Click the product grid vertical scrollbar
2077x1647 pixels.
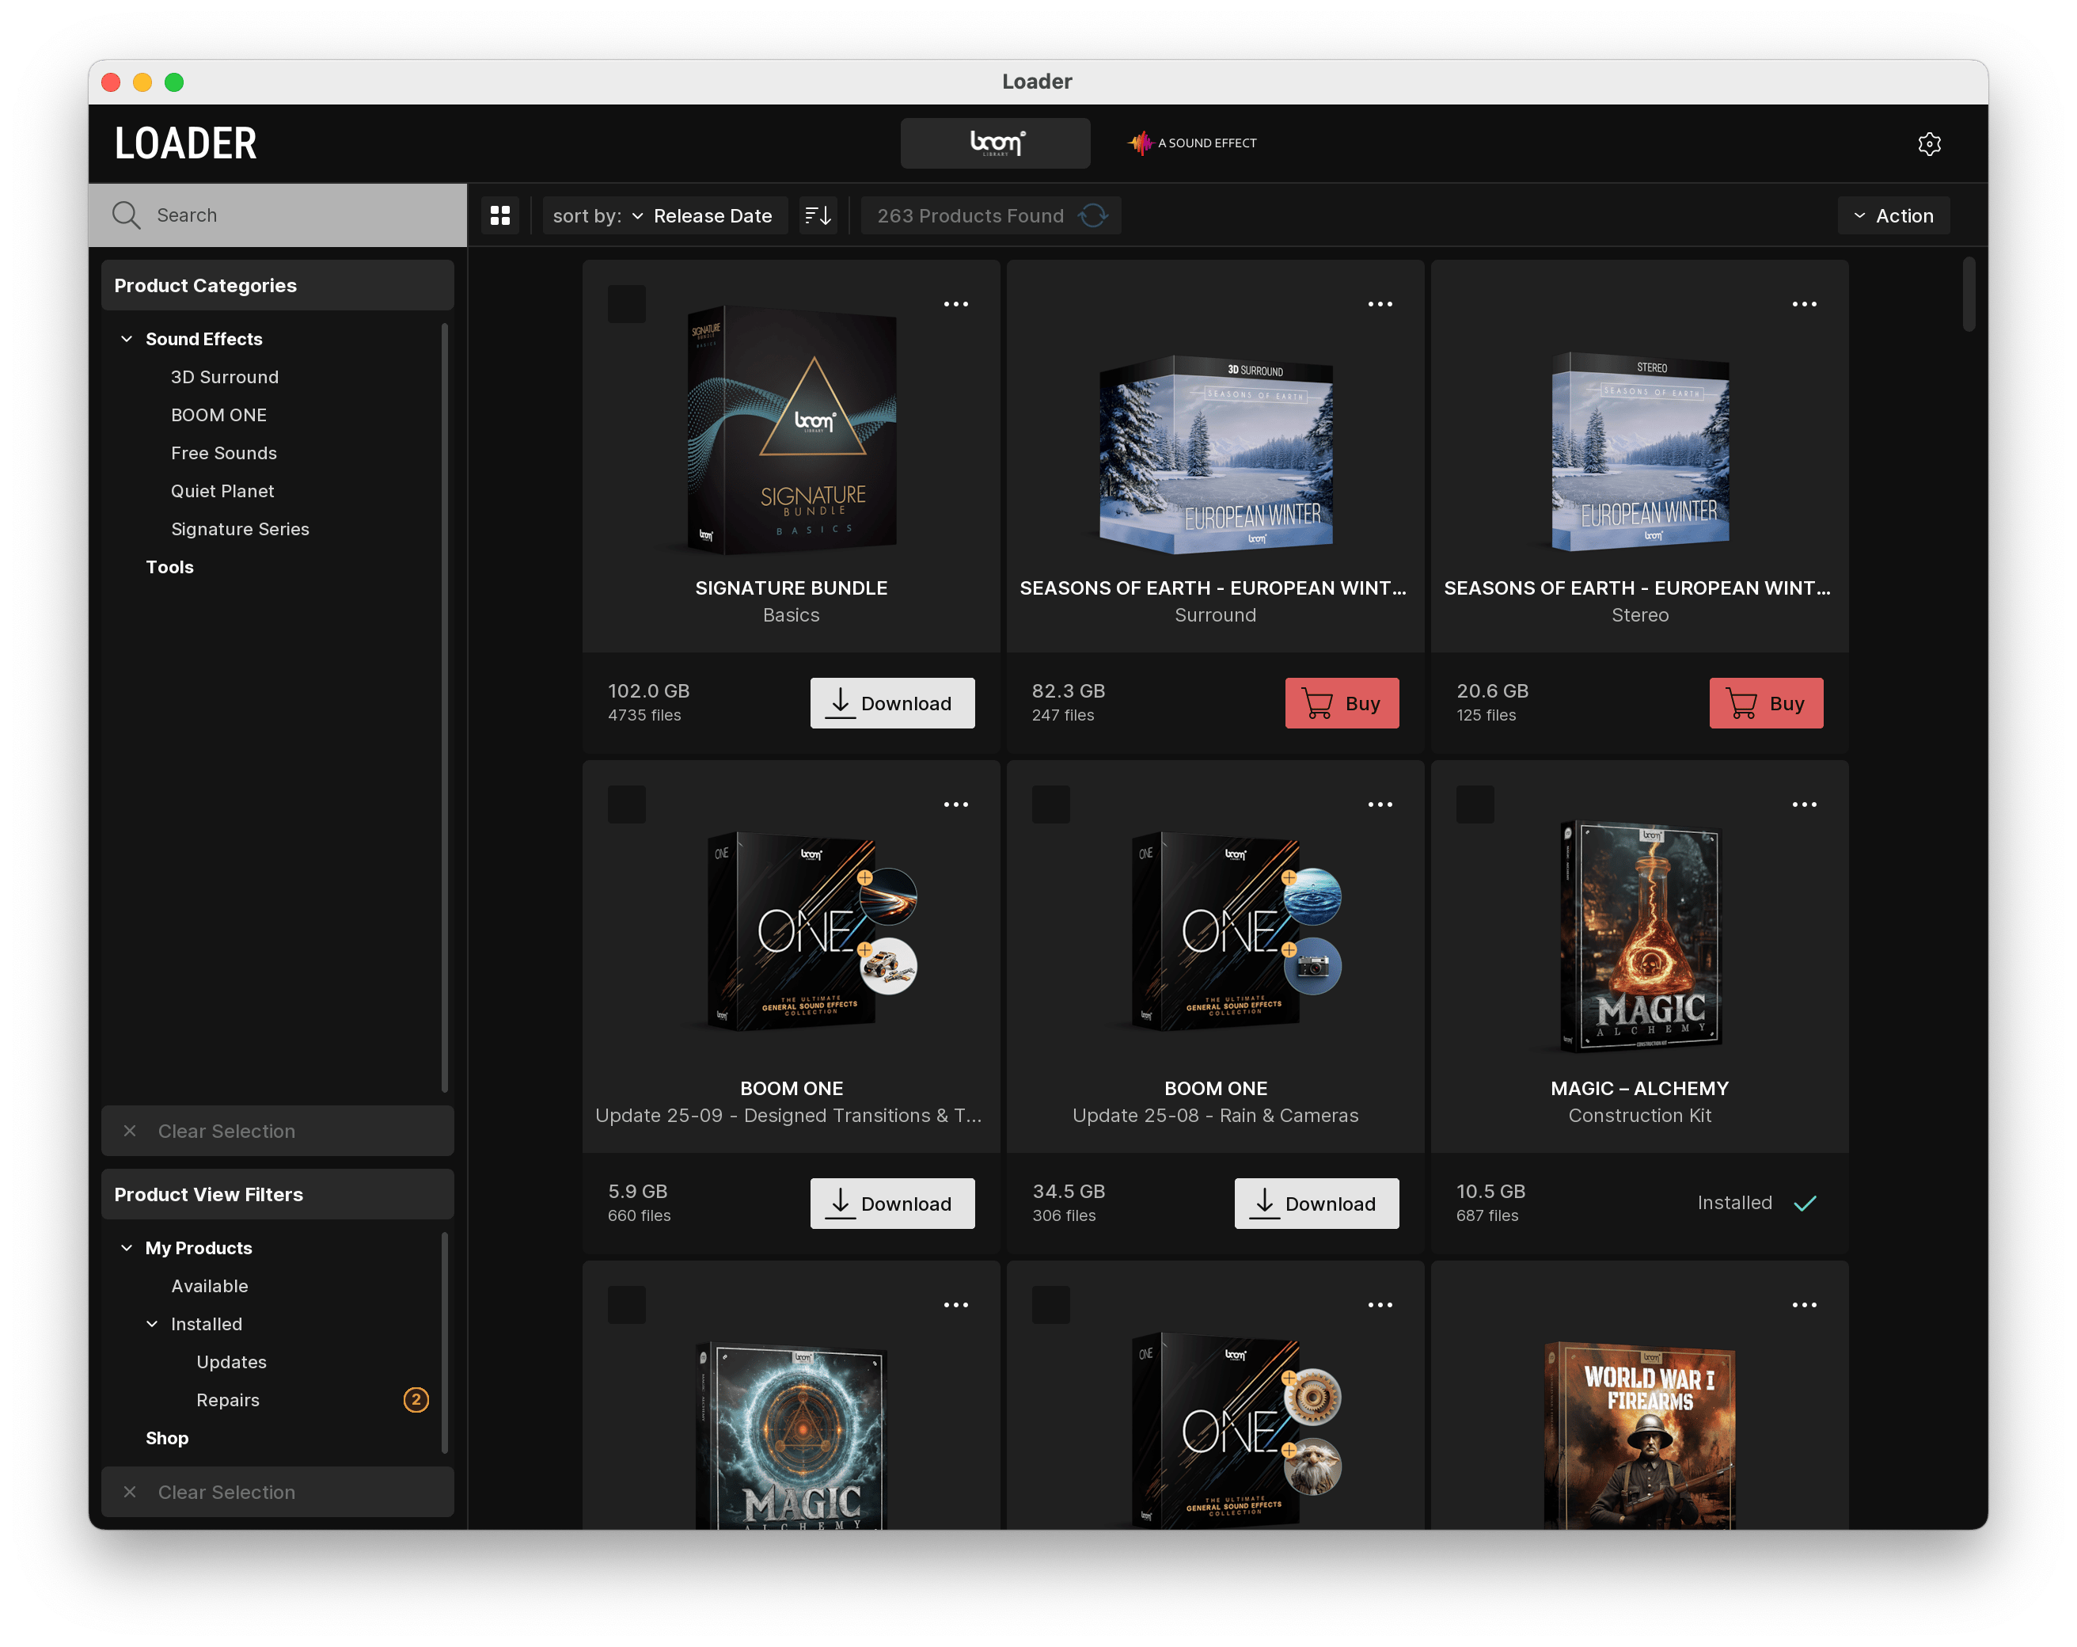(x=1968, y=294)
